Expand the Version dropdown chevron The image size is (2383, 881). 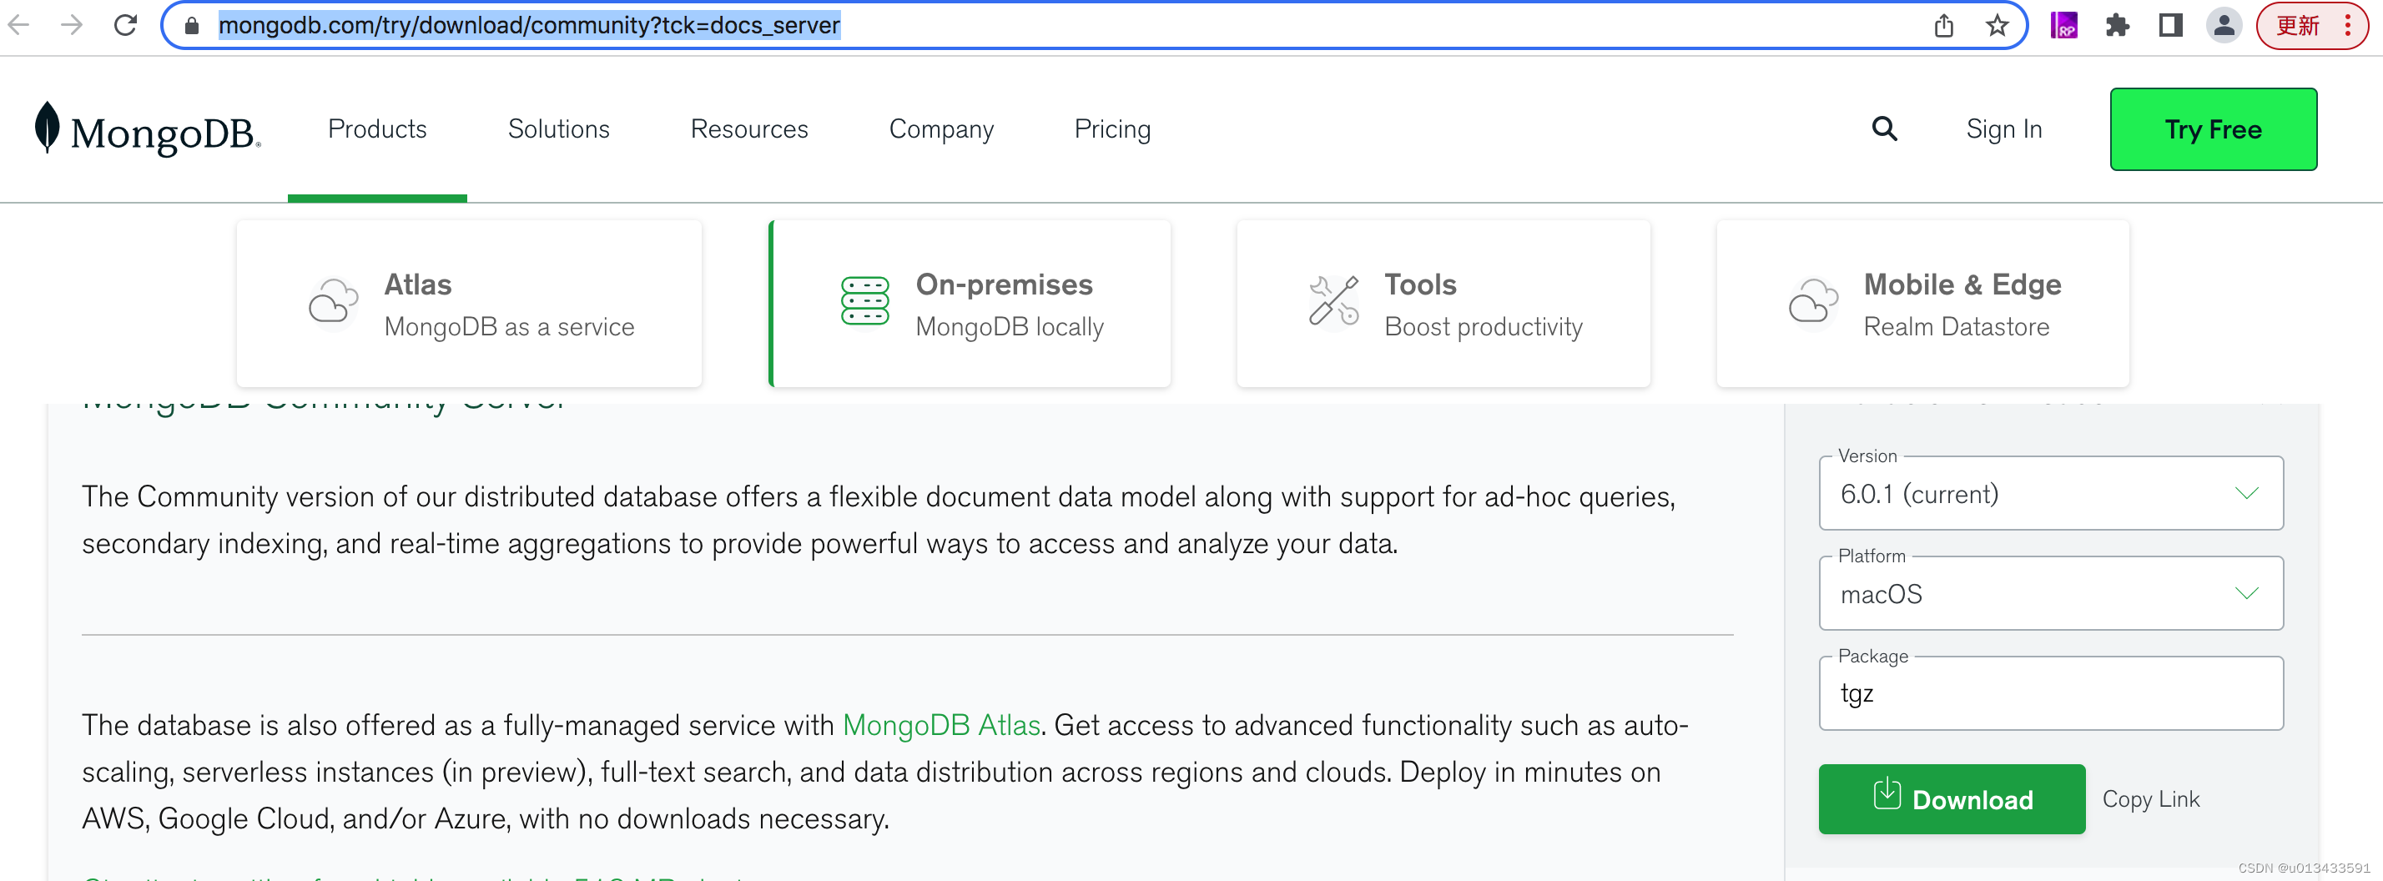pos(2246,493)
